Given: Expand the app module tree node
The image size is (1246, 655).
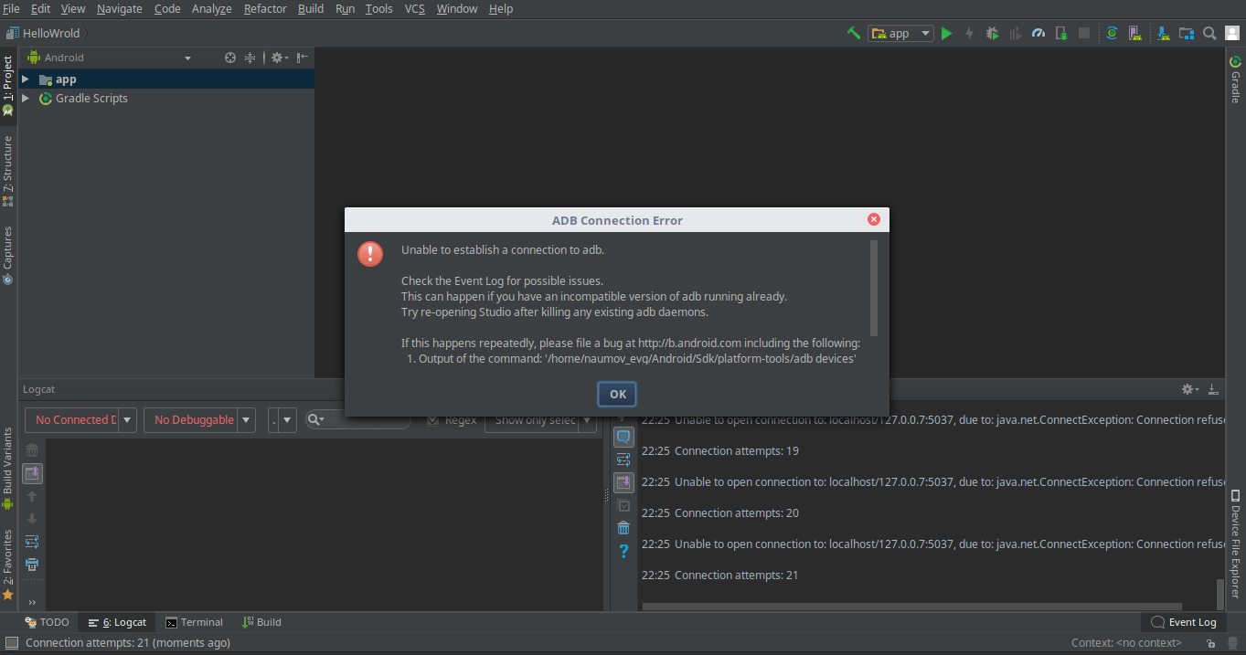Looking at the screenshot, I should [x=26, y=79].
